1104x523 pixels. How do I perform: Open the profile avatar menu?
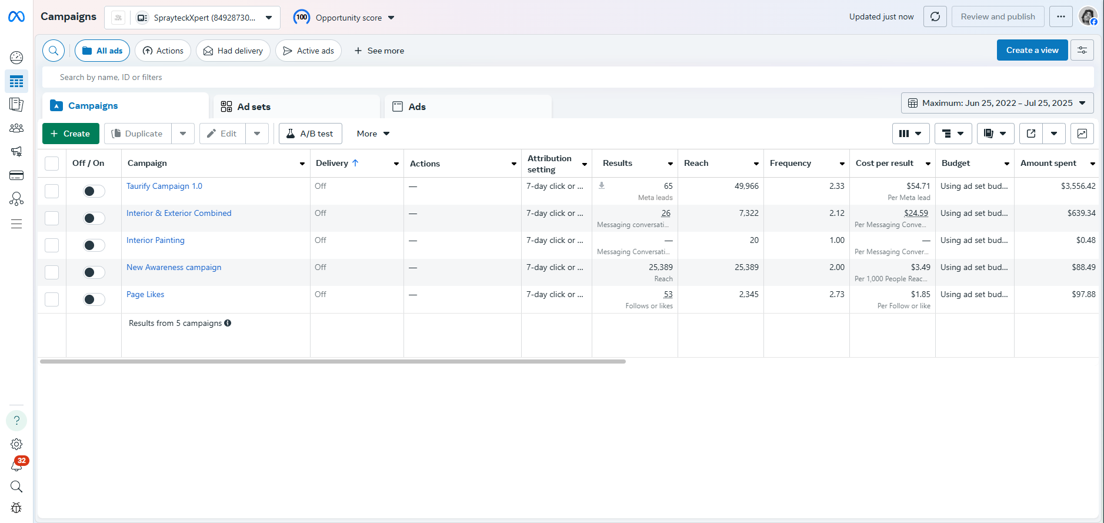[x=1088, y=16]
